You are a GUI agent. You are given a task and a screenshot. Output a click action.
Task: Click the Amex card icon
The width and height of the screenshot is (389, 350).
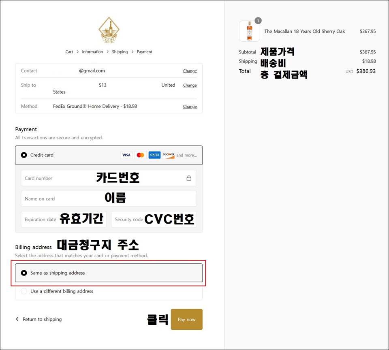tap(154, 155)
